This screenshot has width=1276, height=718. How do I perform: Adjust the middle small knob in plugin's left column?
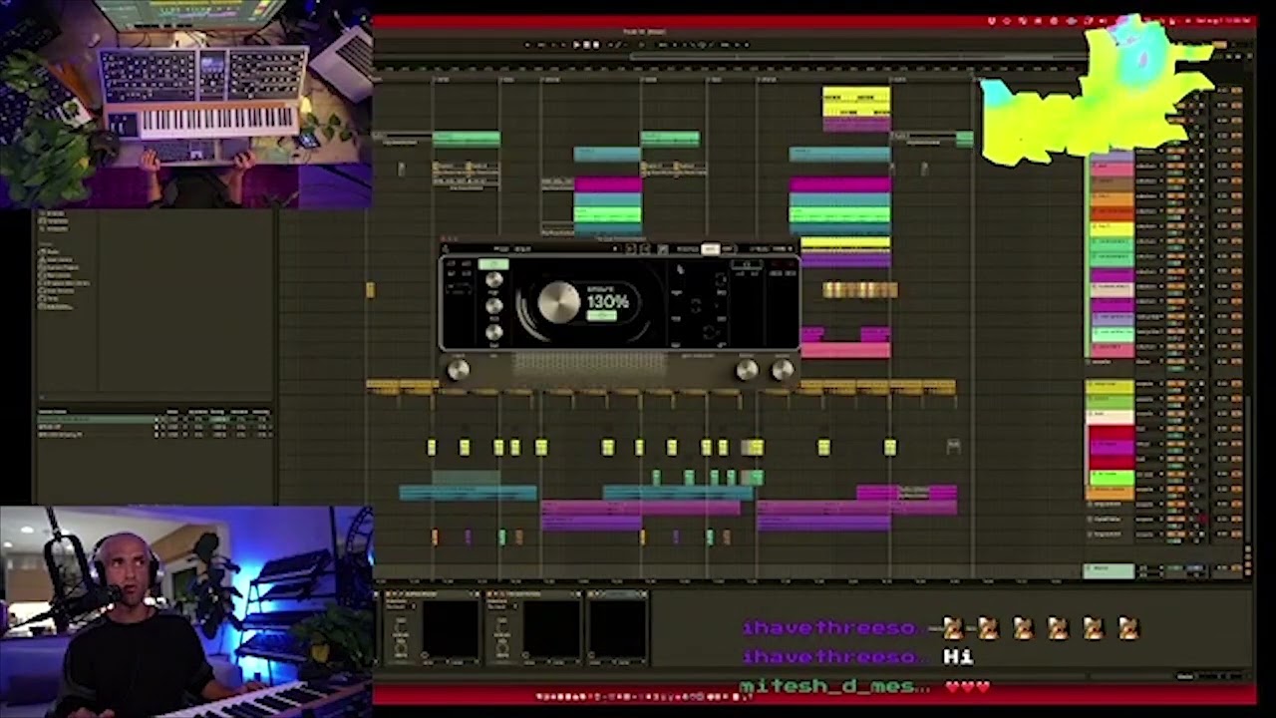pyautogui.click(x=493, y=307)
